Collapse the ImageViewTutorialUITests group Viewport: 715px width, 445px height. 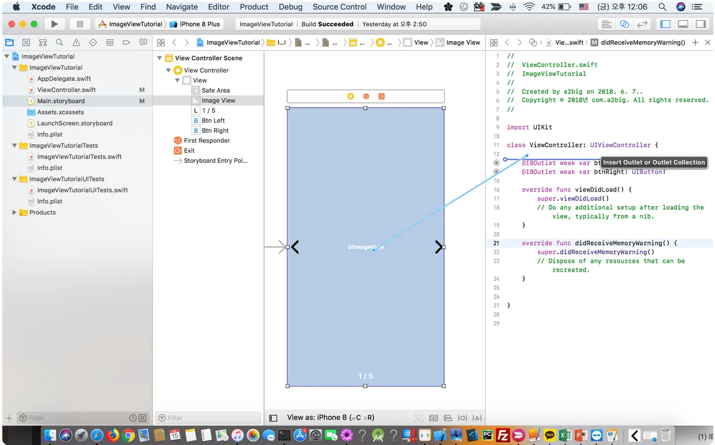click(15, 179)
